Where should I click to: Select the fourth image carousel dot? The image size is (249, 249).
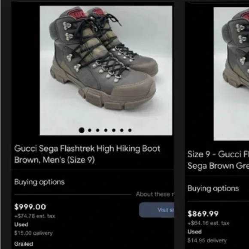106,130
